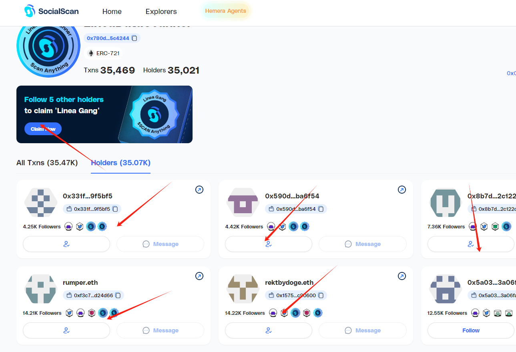Click Twitter badge on 0x331f...9f5bf5 card
Image resolution: width=516 pixels, height=352 pixels.
(80, 226)
